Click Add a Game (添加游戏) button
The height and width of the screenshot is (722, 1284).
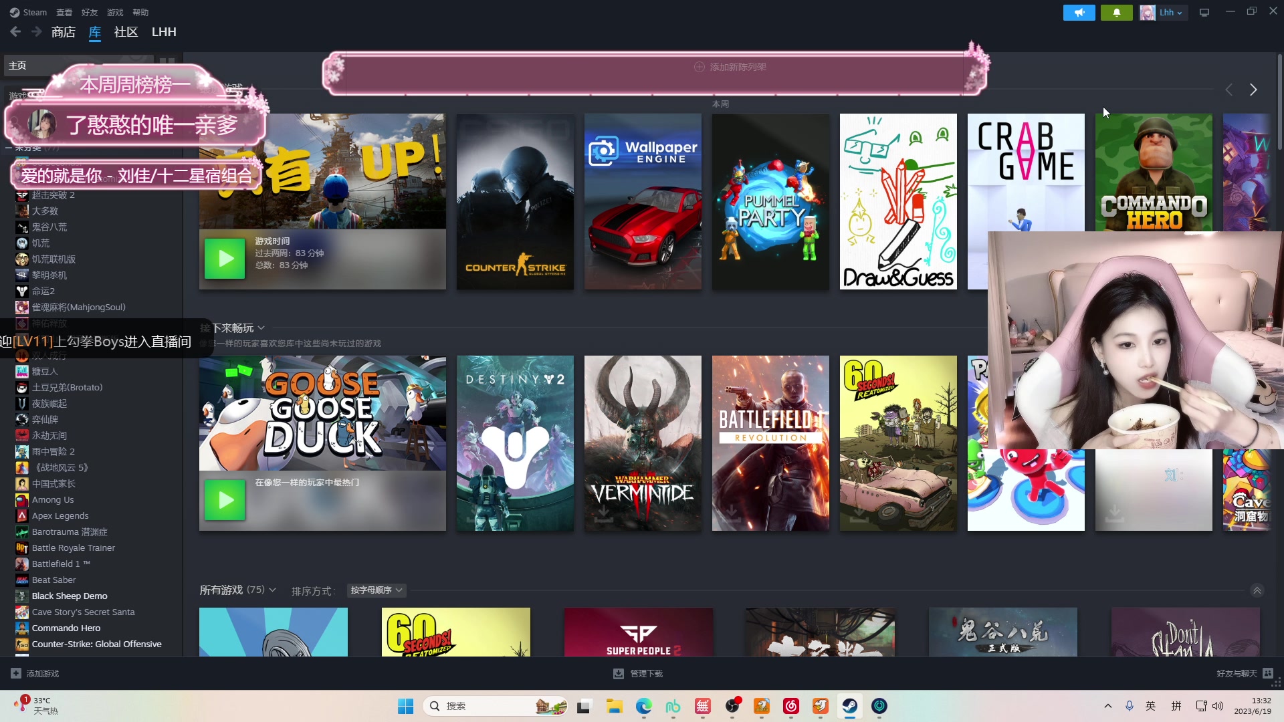(35, 673)
